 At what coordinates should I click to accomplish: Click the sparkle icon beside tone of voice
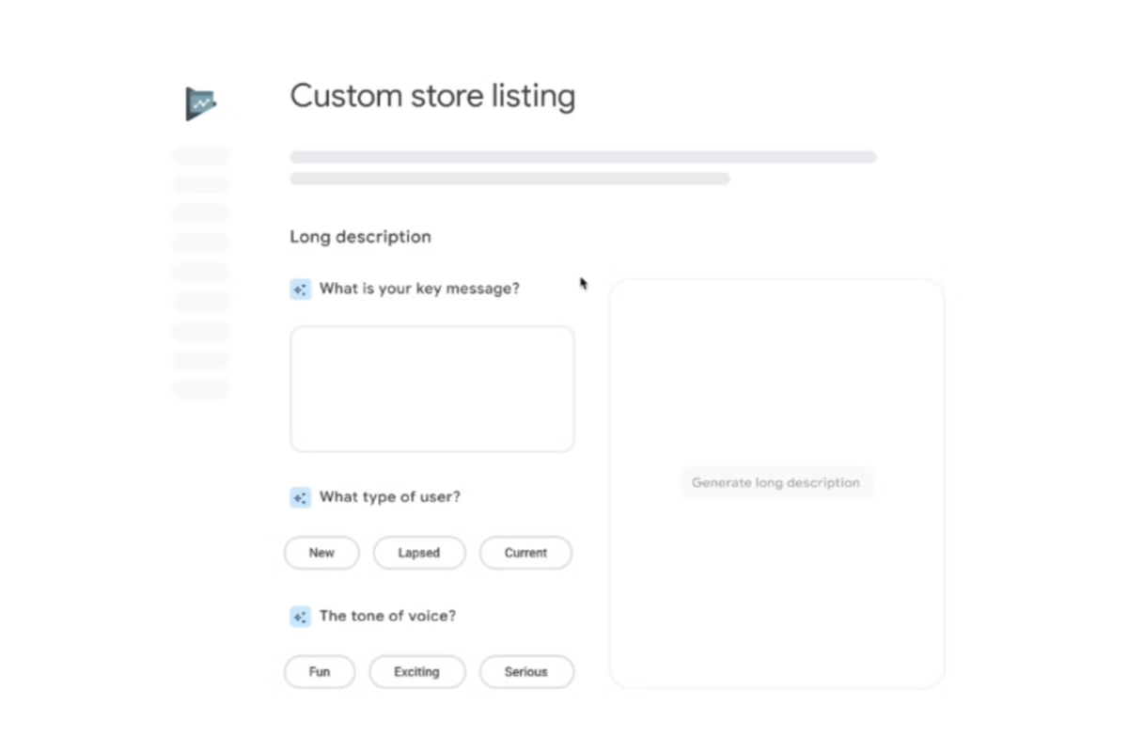click(300, 617)
